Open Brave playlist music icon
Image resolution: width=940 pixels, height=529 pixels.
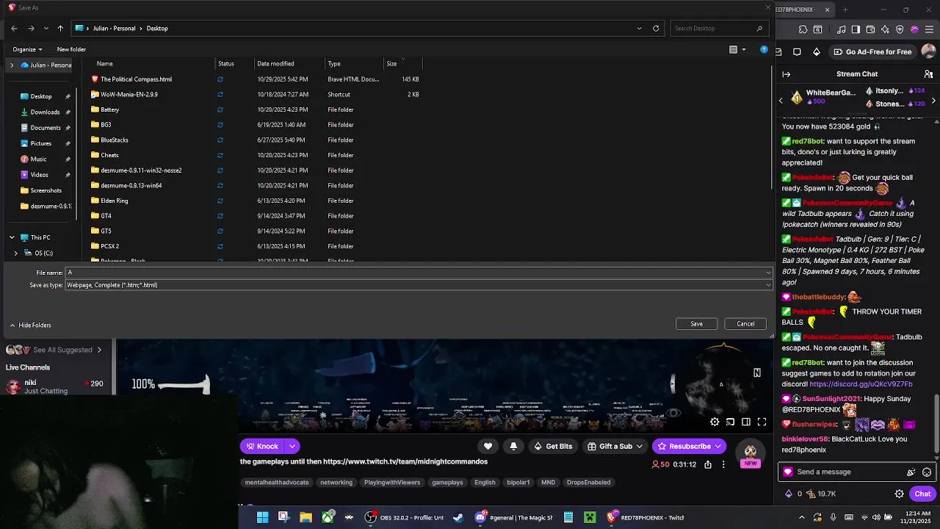pyautogui.click(x=841, y=29)
